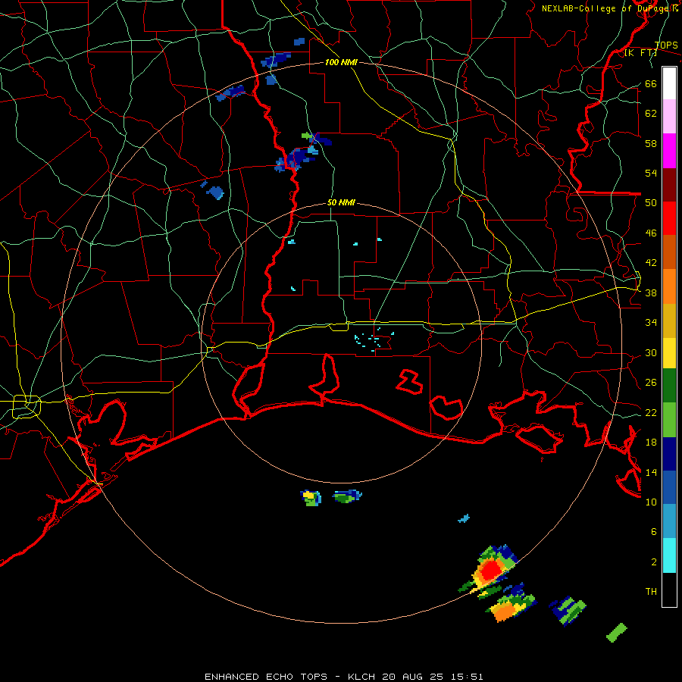
Task: Click the 2 value on the legend
Action: click(654, 562)
